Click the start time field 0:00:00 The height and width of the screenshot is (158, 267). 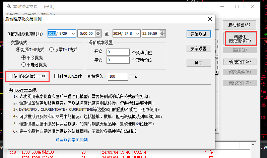coord(86,33)
